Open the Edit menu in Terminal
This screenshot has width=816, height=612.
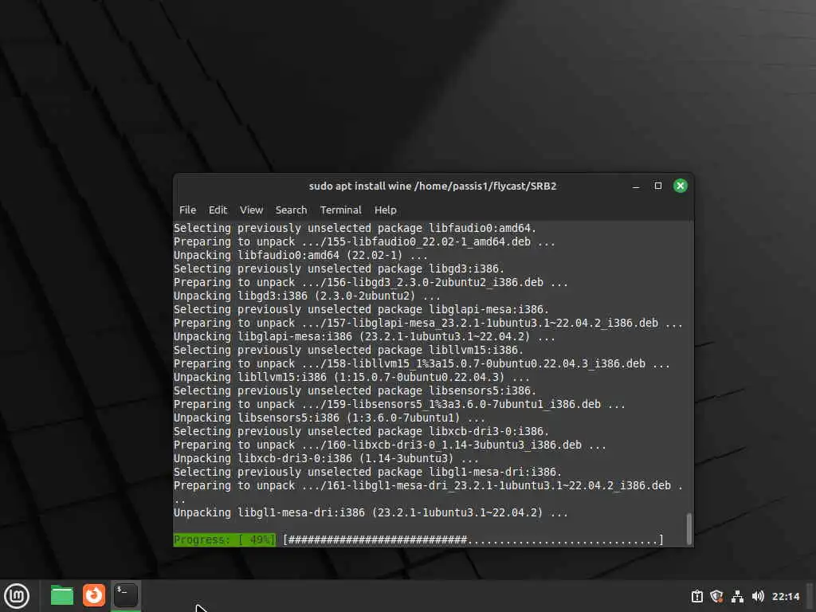(x=218, y=210)
